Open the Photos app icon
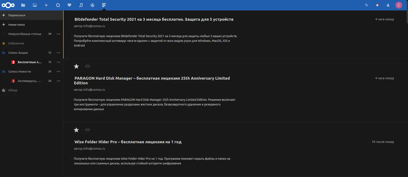408x177 pixels. click(35, 5)
